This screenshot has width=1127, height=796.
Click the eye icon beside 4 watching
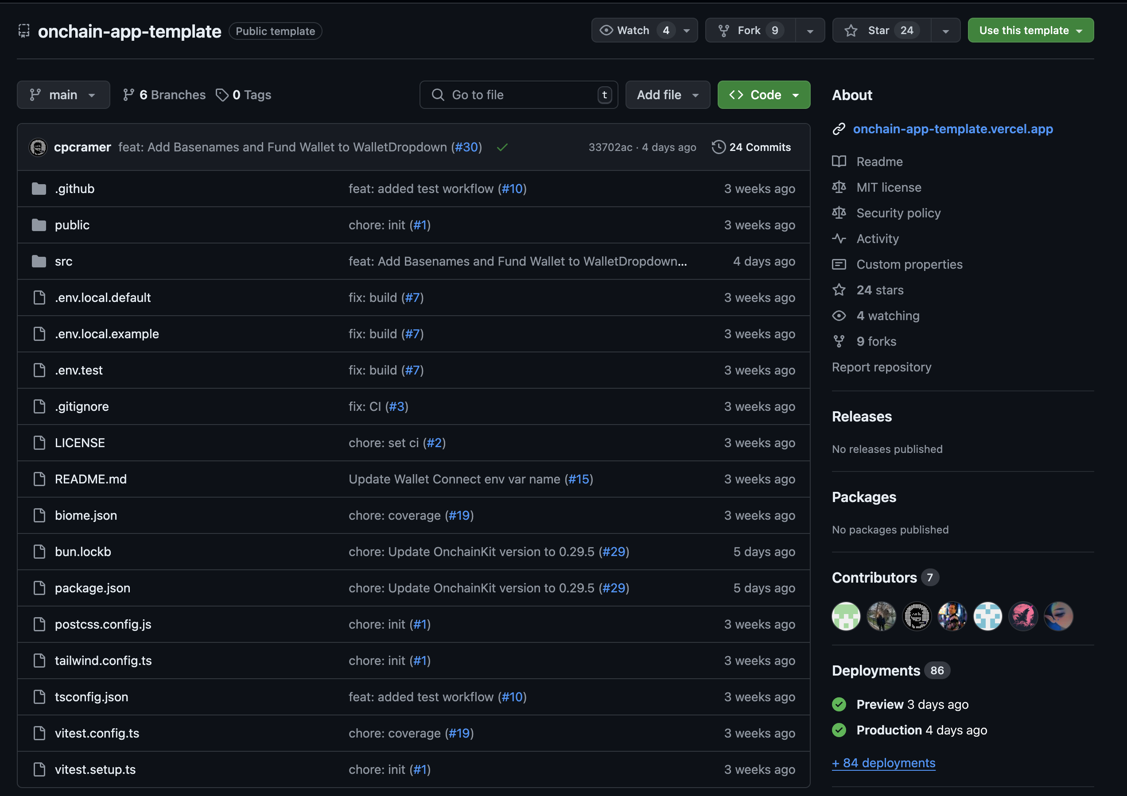[x=839, y=316]
